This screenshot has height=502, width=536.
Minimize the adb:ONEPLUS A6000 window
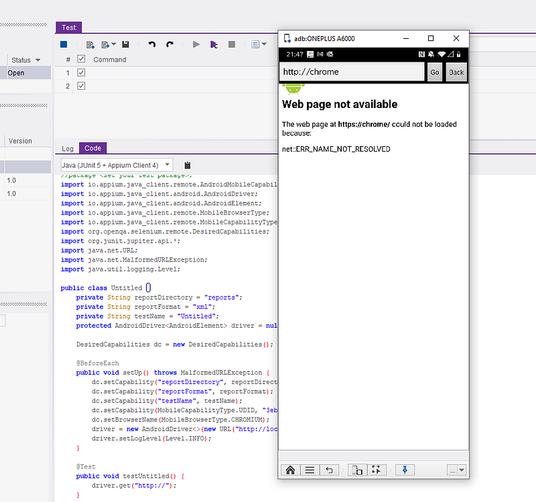(x=406, y=38)
